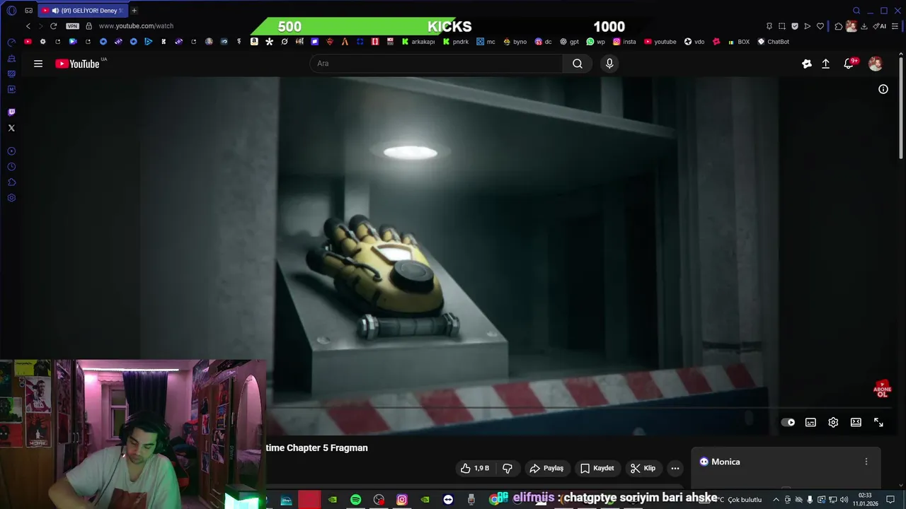Open the YouTube create upload icon
The height and width of the screenshot is (509, 906).
coord(825,64)
